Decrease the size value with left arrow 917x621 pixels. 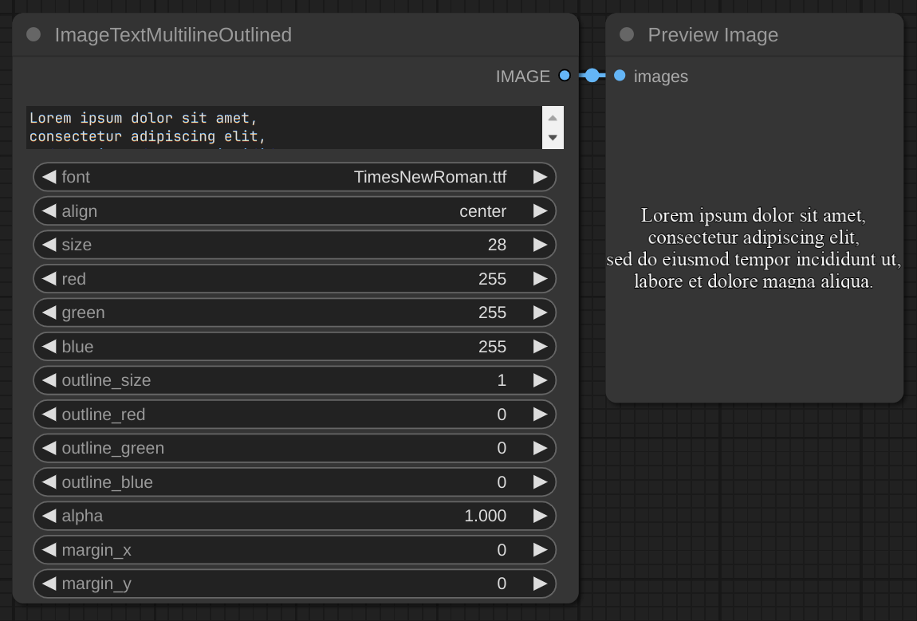click(49, 245)
